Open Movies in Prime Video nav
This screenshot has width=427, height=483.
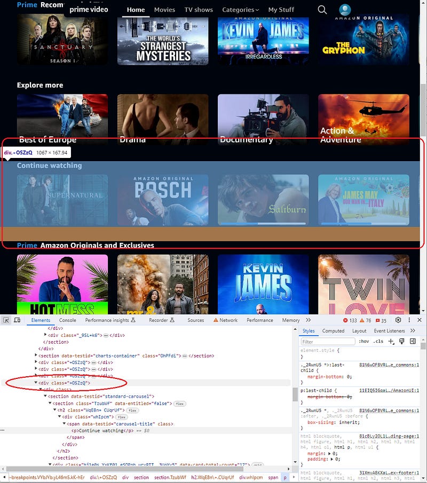click(164, 10)
